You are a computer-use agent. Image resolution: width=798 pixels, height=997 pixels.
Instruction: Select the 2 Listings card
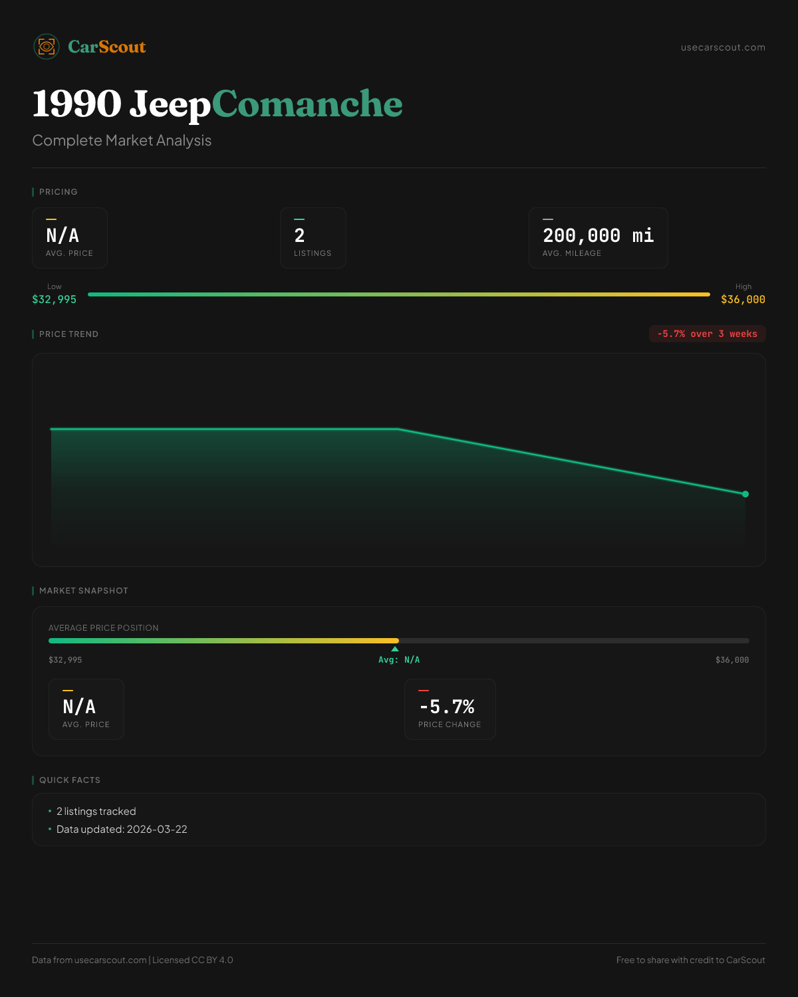[x=313, y=238]
